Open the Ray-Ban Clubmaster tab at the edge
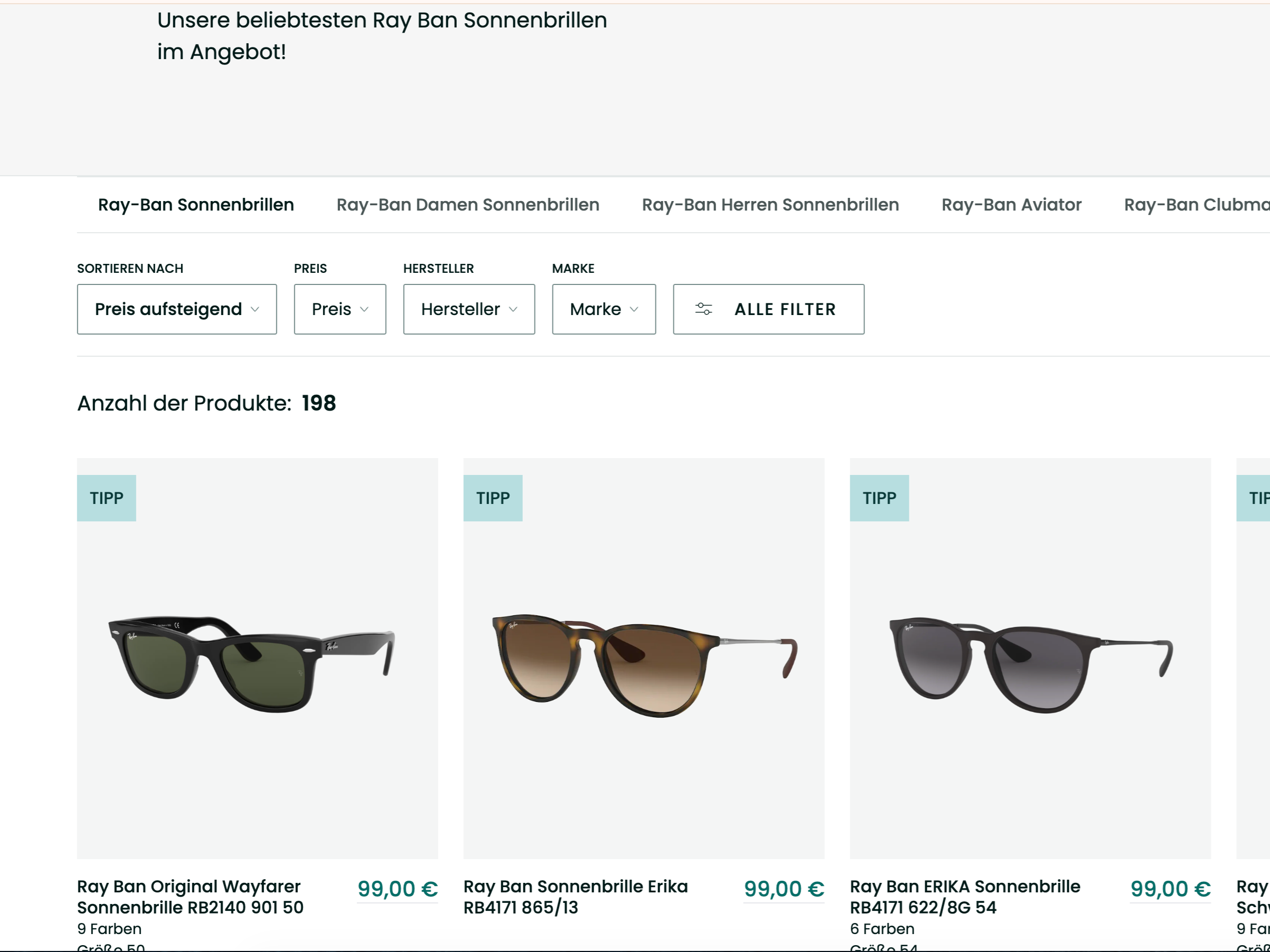The image size is (1270, 952). (1197, 205)
